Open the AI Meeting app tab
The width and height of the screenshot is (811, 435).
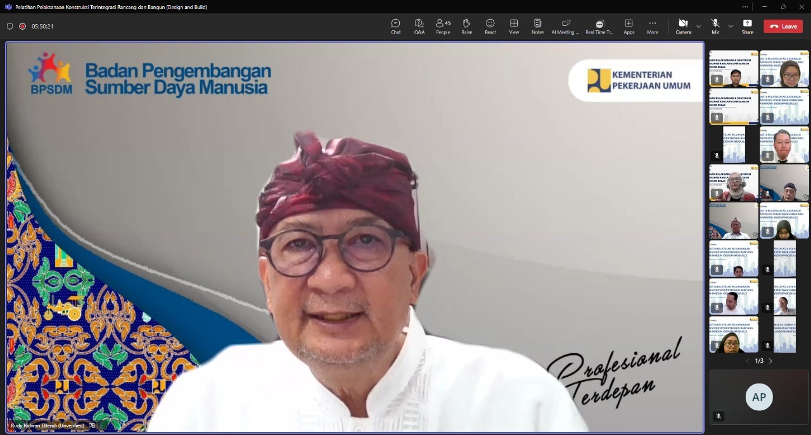pos(565,26)
